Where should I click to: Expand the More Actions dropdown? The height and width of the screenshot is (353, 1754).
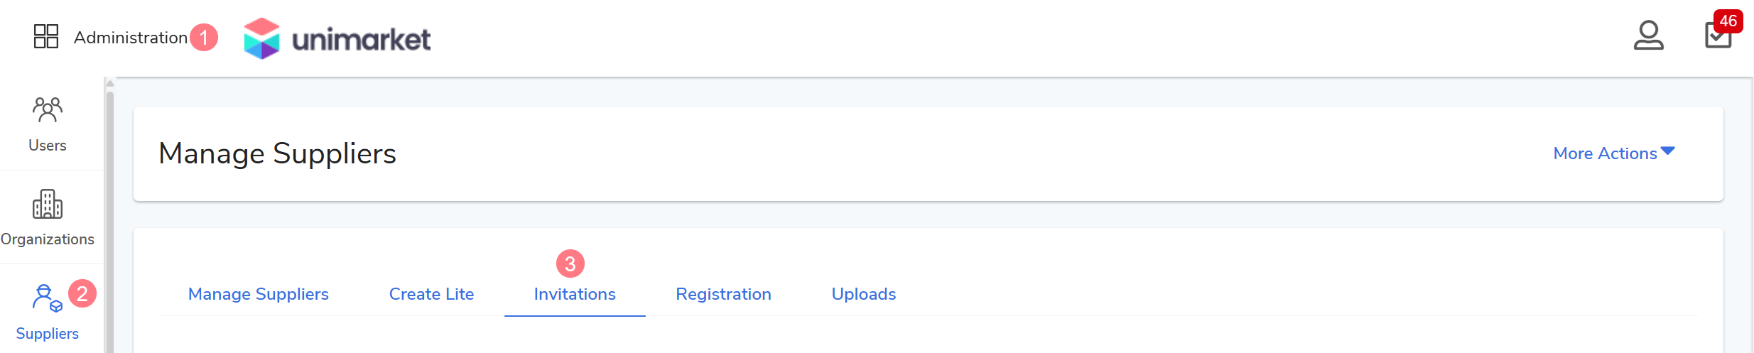click(x=1605, y=153)
